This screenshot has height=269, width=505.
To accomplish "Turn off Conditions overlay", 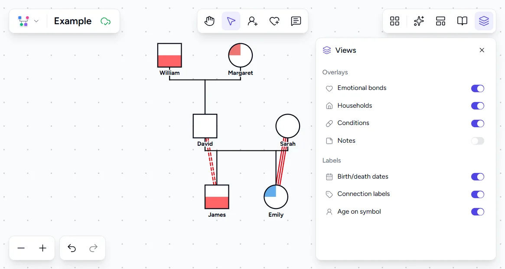I will (x=478, y=123).
